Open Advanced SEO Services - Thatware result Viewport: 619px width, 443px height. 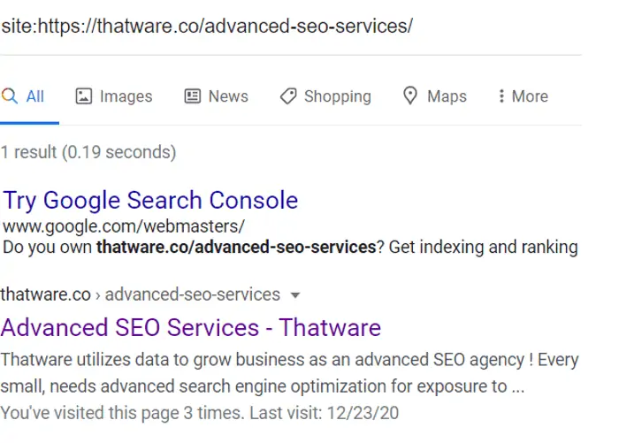pos(191,328)
